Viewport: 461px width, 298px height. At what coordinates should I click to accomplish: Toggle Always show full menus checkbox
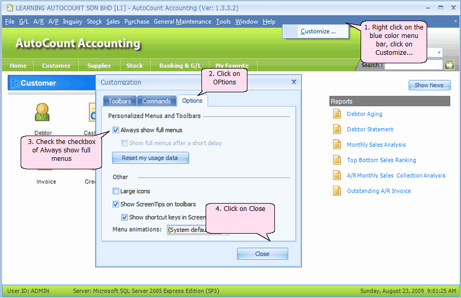click(116, 130)
